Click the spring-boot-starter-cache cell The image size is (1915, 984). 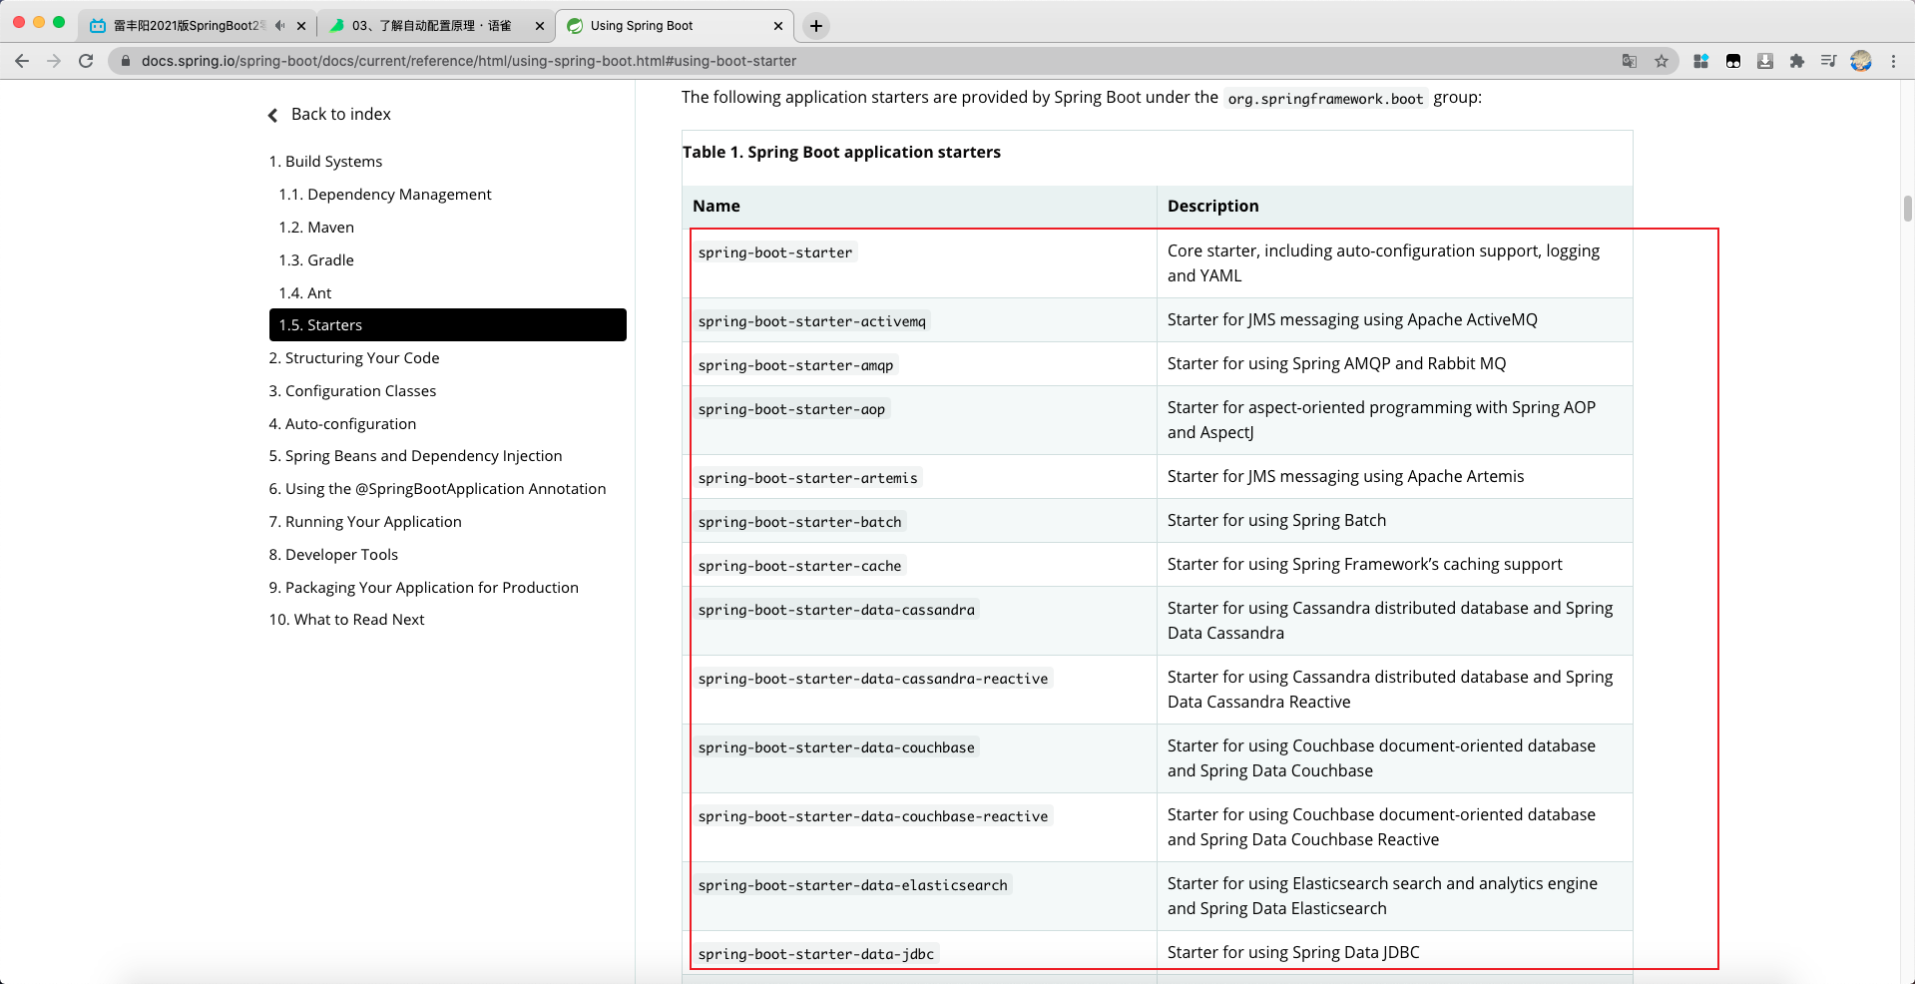pos(799,566)
